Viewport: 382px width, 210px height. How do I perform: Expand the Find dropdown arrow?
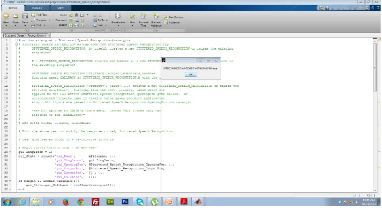106,25
